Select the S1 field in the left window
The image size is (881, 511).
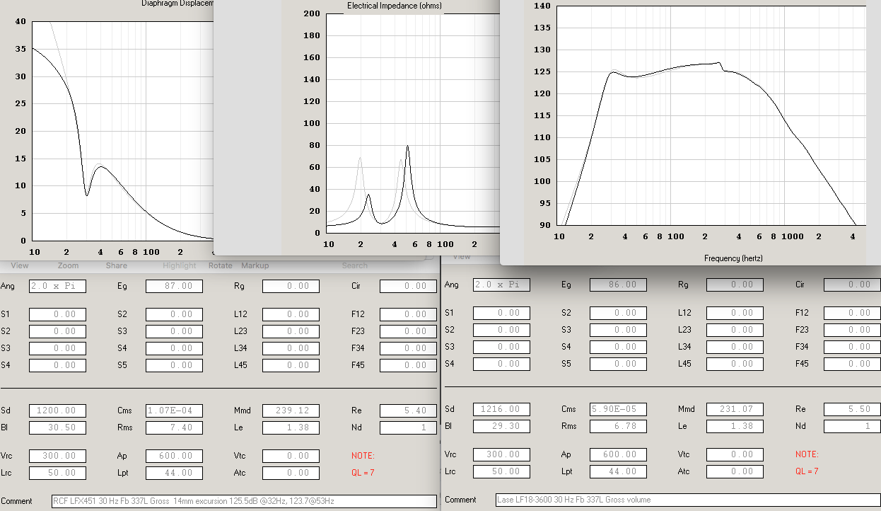57,314
